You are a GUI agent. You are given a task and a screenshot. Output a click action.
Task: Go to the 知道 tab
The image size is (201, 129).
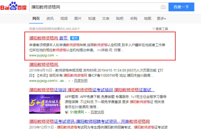click(92, 19)
